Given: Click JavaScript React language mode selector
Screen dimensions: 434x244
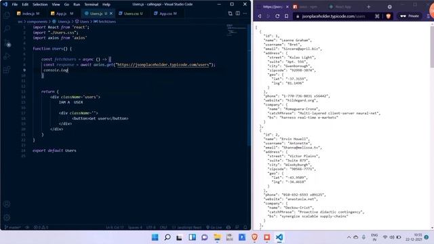Looking at the screenshot, I should (187, 228).
